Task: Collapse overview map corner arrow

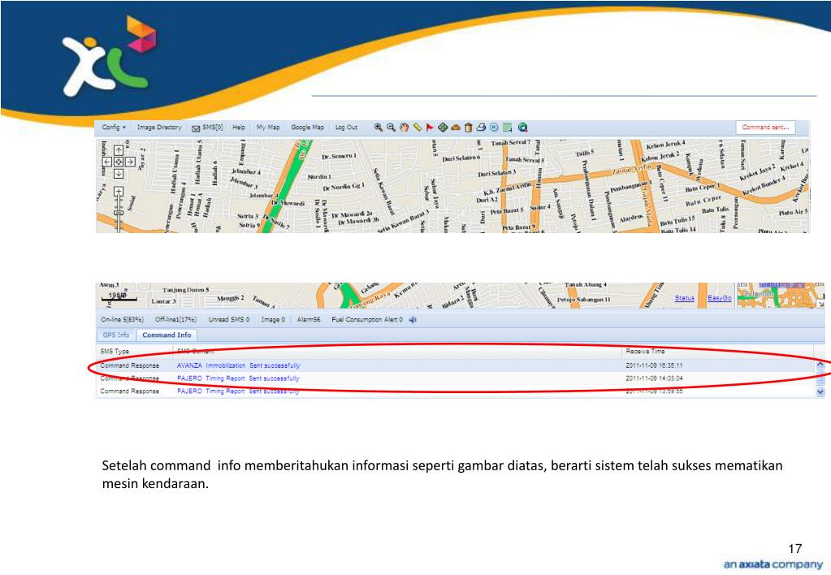Action: coord(820,304)
